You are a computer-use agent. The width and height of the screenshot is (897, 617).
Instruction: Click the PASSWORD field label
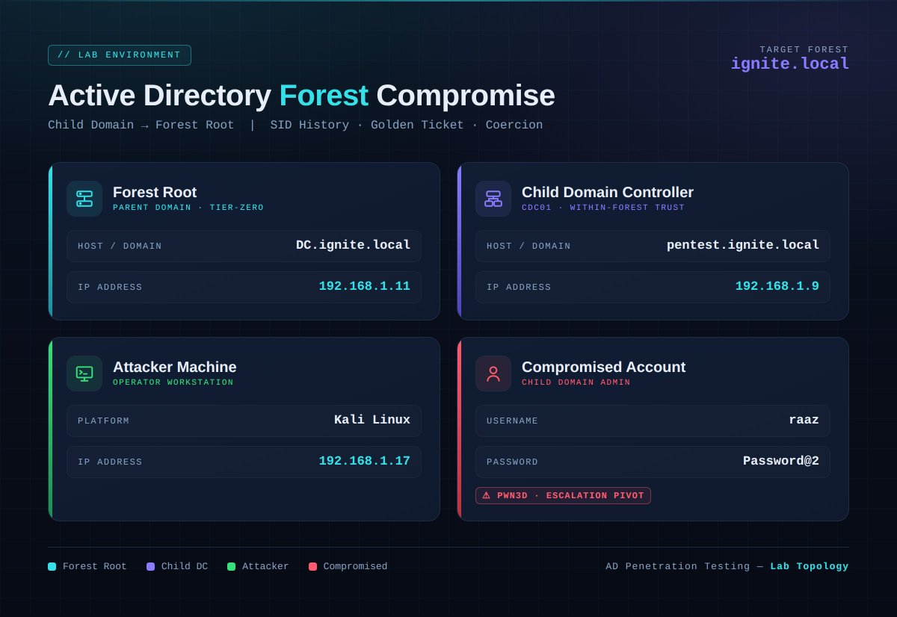(512, 462)
